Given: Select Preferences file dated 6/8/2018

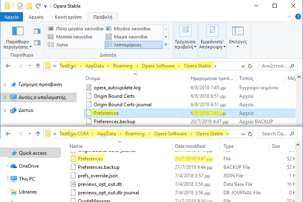Looking at the screenshot, I should (190, 113).
